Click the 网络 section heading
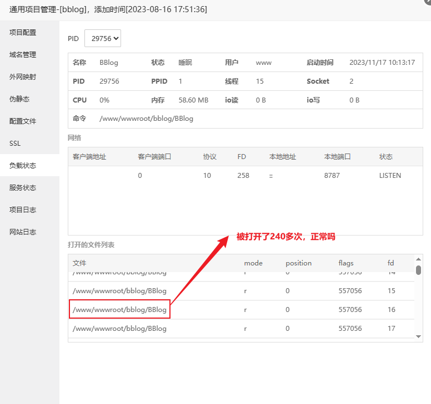 (74, 138)
